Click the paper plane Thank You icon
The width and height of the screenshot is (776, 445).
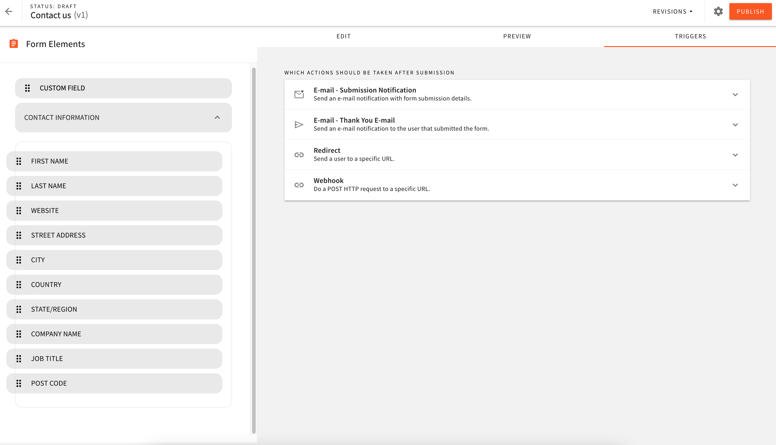click(299, 125)
